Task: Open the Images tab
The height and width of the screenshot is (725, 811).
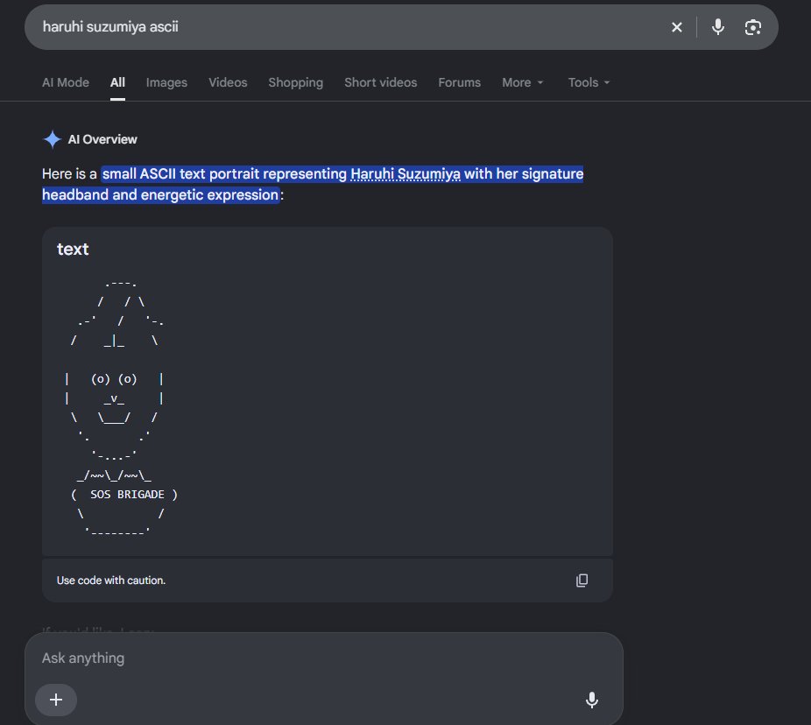Action: pyautogui.click(x=166, y=82)
